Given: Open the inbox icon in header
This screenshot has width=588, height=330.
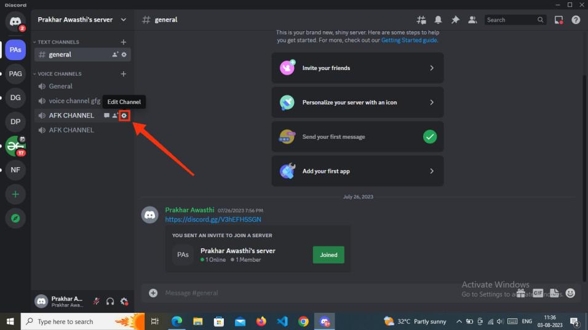Looking at the screenshot, I should [x=558, y=20].
